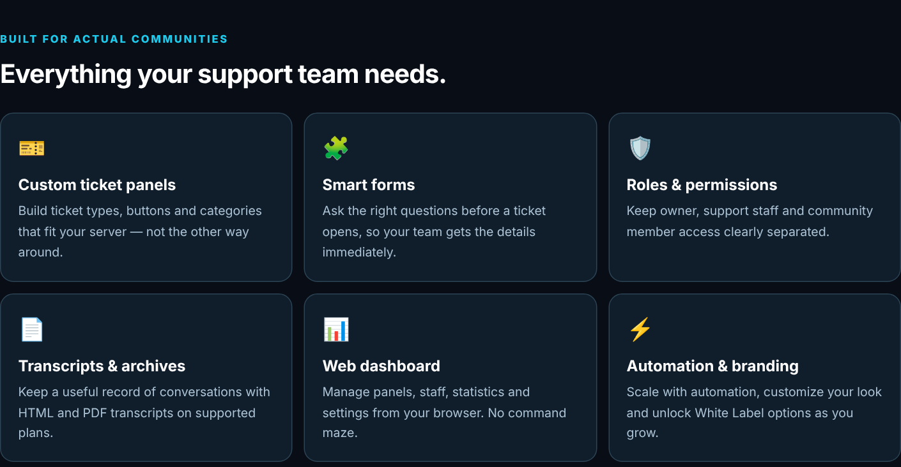Select the "Web dashboard" card title
This screenshot has height=467, width=901.
click(381, 366)
